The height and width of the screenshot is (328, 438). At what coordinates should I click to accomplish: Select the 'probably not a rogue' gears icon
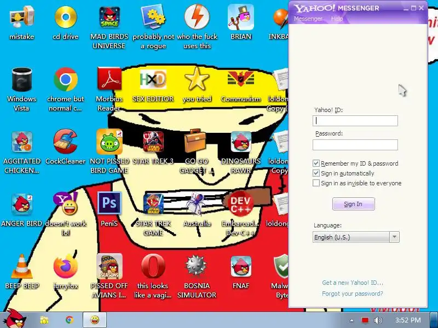click(x=153, y=17)
